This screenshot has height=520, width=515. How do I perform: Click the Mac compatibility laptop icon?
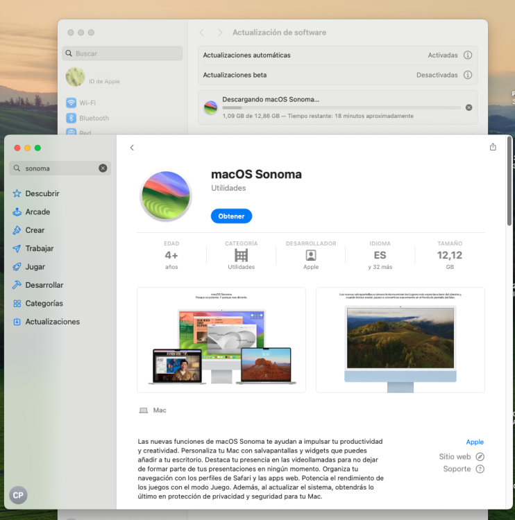click(144, 410)
